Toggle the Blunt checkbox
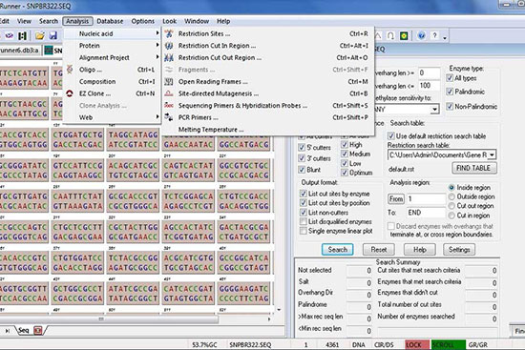Viewport: 525px width, 350px height. click(x=302, y=170)
